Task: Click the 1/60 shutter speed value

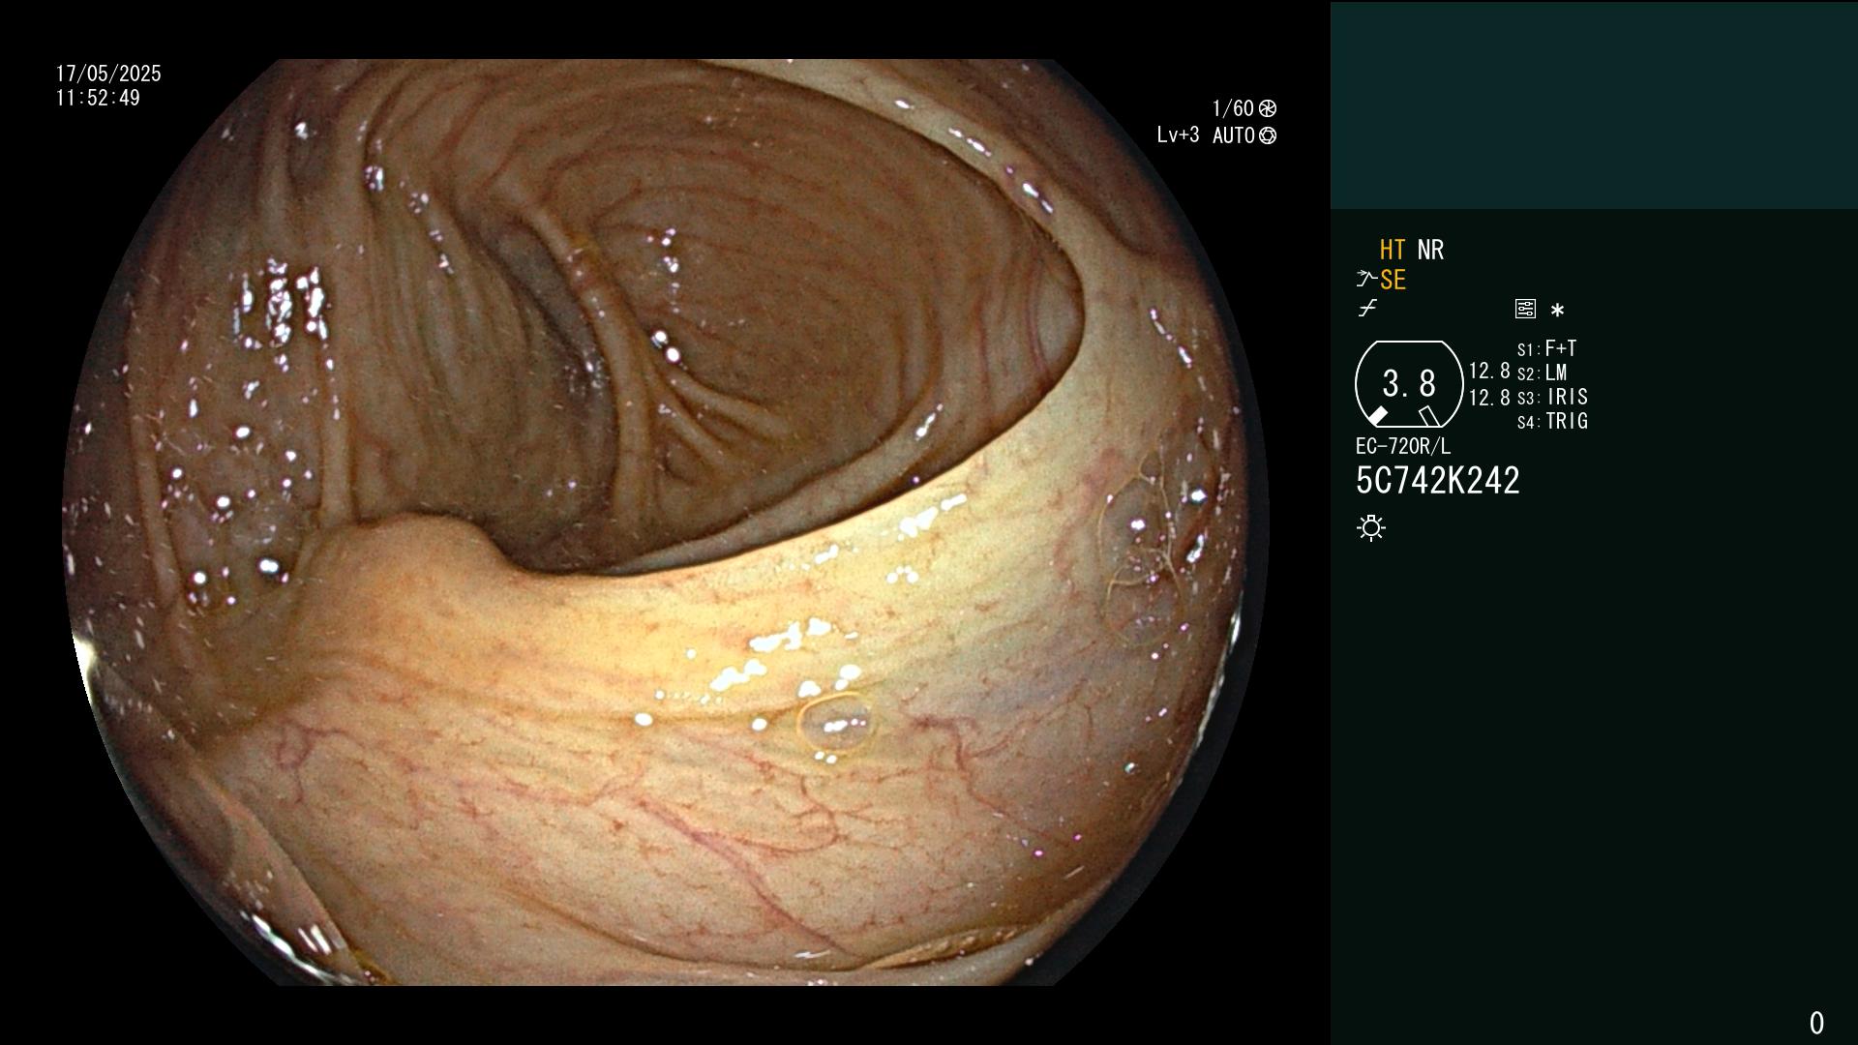Action: click(1233, 108)
